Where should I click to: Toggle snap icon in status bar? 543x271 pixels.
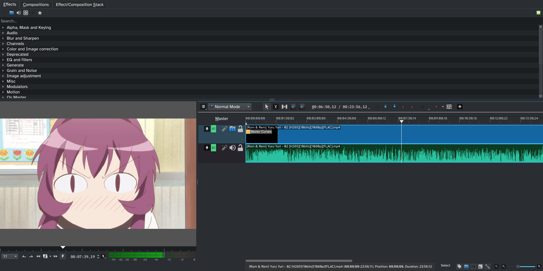tap(488, 266)
